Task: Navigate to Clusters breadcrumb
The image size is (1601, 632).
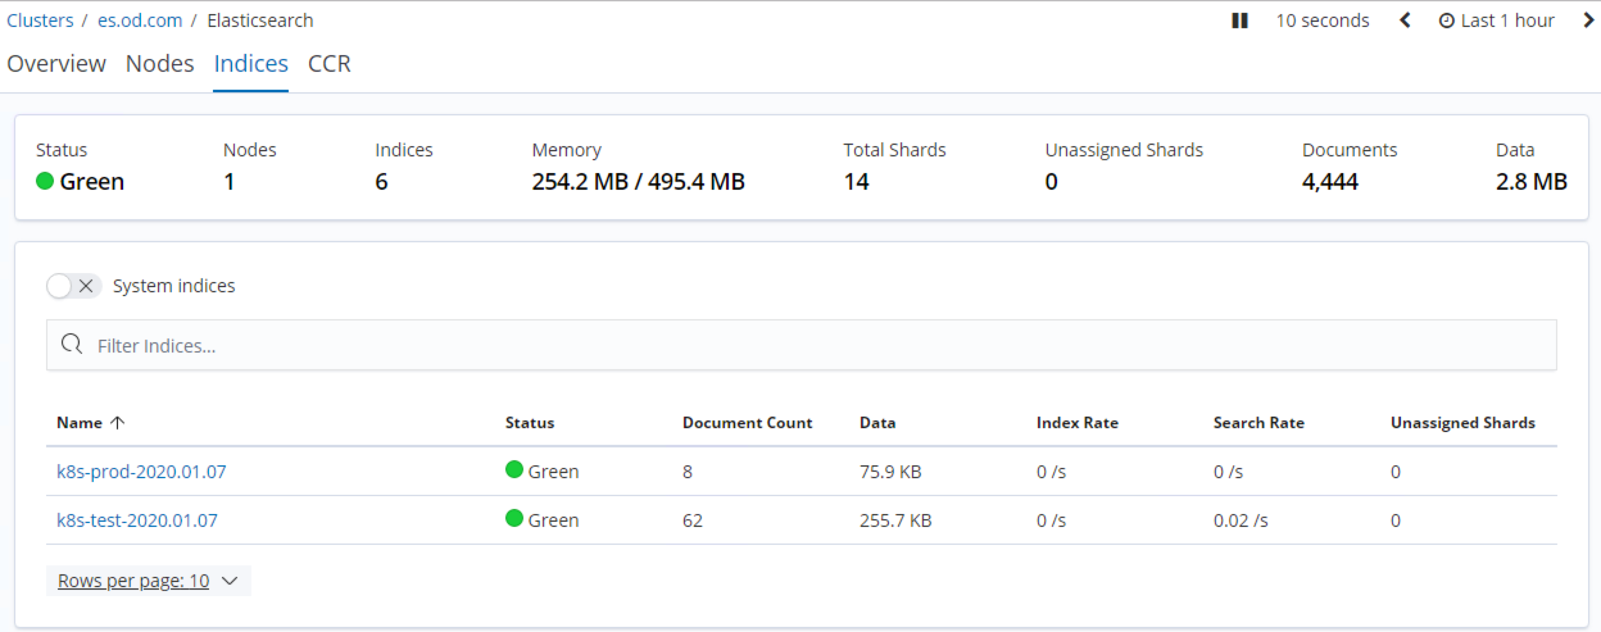Action: (40, 21)
